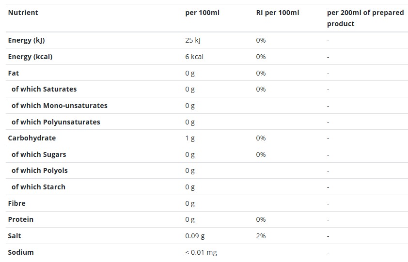
Task: Click the Energy (kcal) row label
Action: tap(30, 57)
